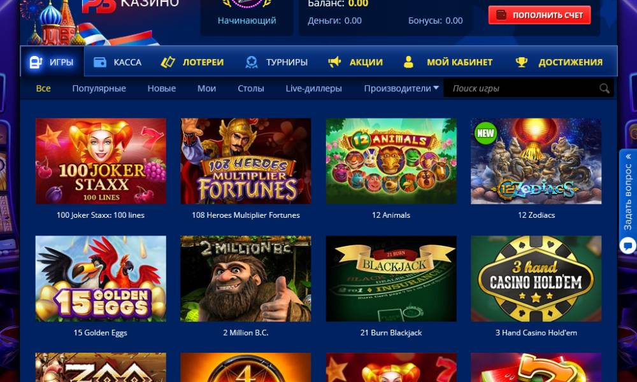Click the Пополнить счет button
The width and height of the screenshot is (637, 382).
point(540,15)
